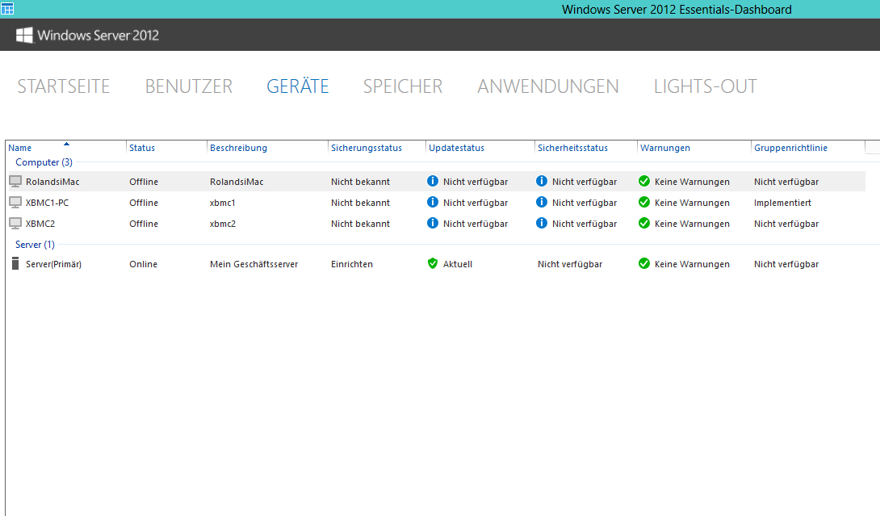This screenshot has width=880, height=516.
Task: Collapse the Computer (3) group
Action: [44, 162]
